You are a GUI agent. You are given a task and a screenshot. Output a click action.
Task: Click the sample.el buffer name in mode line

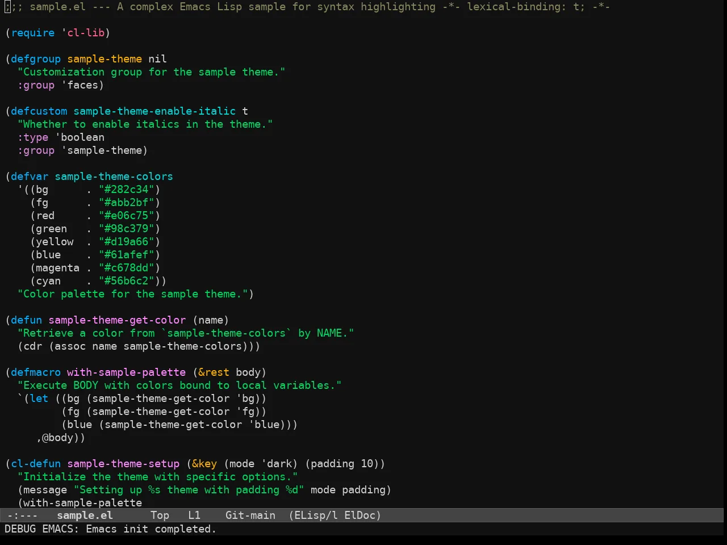pyautogui.click(x=85, y=515)
